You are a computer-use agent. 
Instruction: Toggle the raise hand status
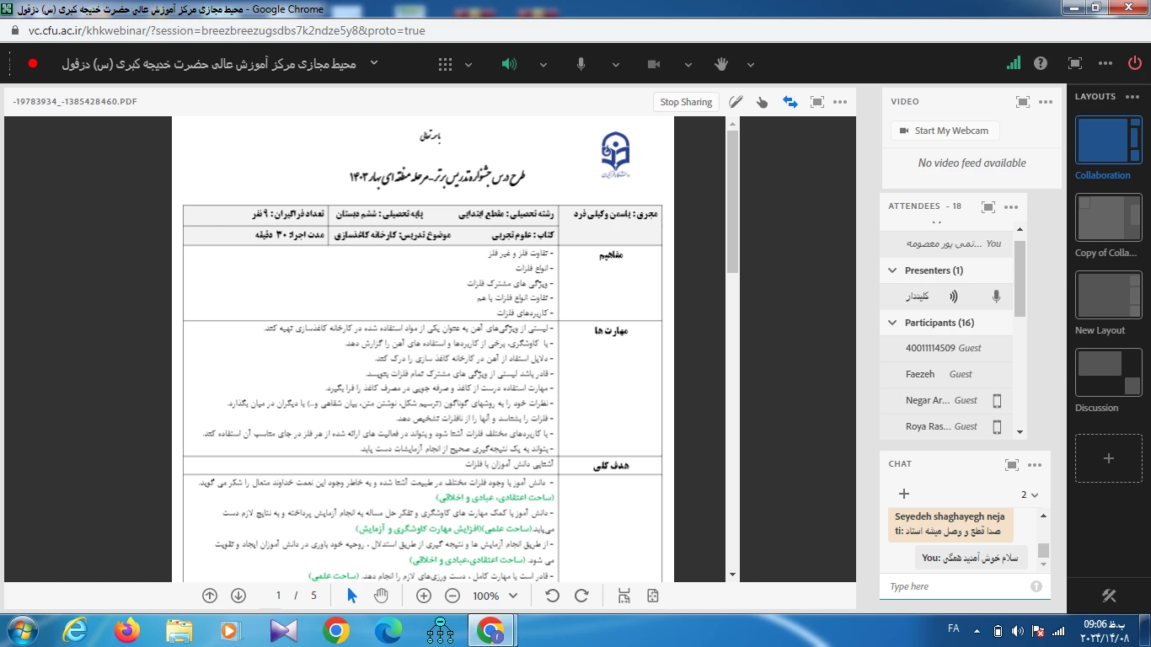point(721,64)
